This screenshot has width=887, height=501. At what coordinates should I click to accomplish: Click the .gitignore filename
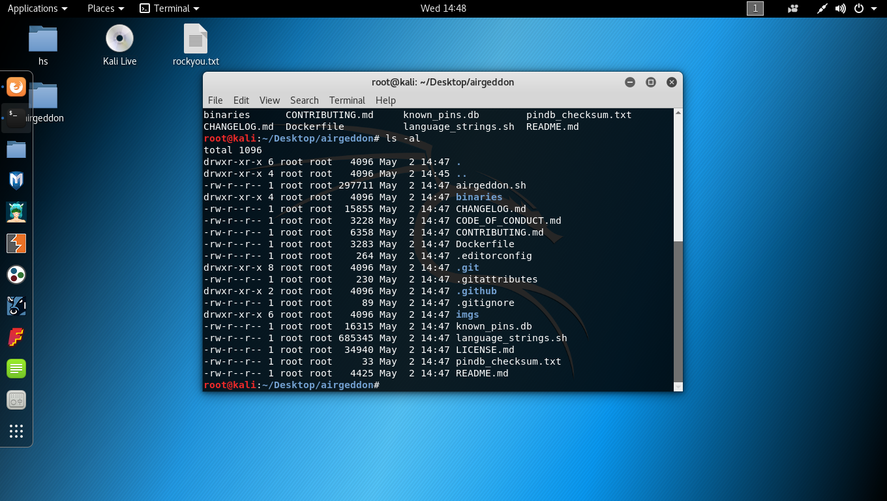click(x=485, y=303)
